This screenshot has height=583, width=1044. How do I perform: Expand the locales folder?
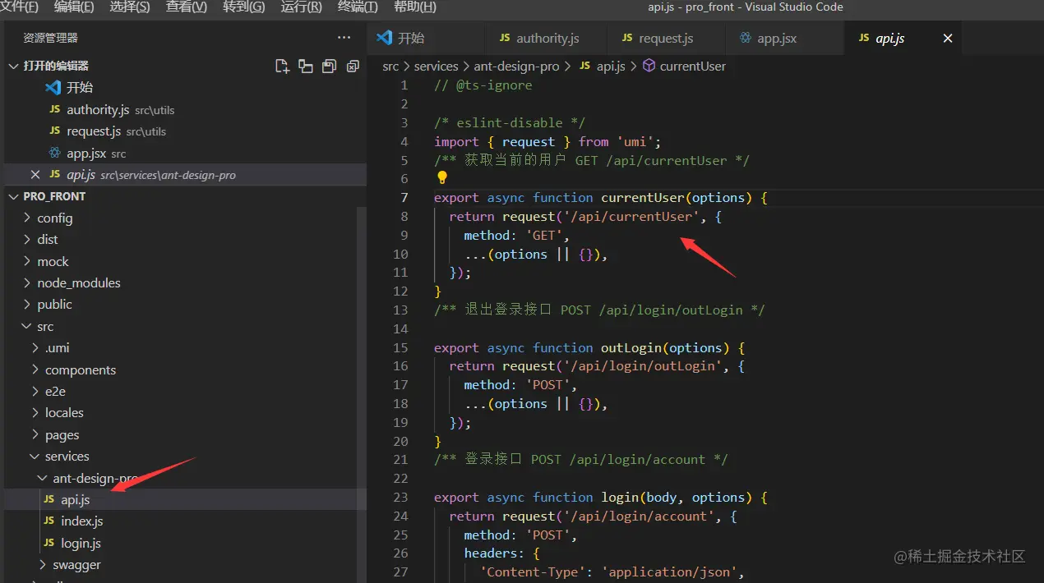pyautogui.click(x=35, y=412)
